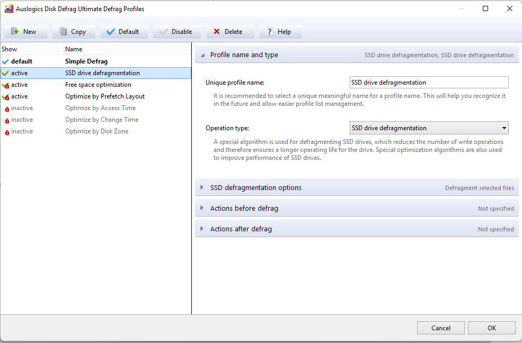The image size is (522, 343).
Task: Select the SSD drive defragmentation profile row
Action: coord(96,73)
